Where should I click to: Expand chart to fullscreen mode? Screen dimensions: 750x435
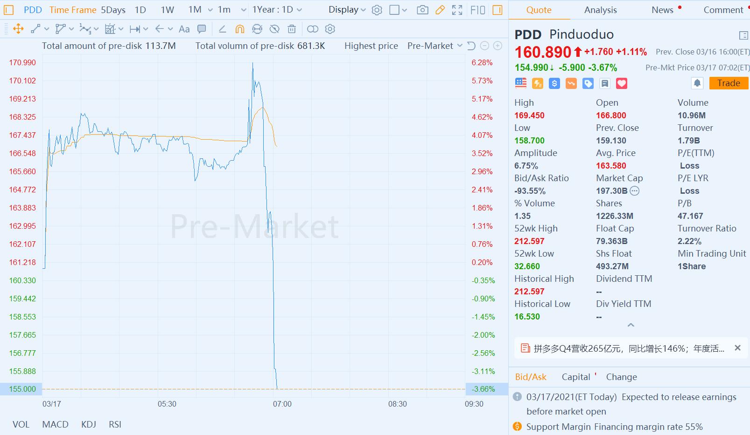456,10
